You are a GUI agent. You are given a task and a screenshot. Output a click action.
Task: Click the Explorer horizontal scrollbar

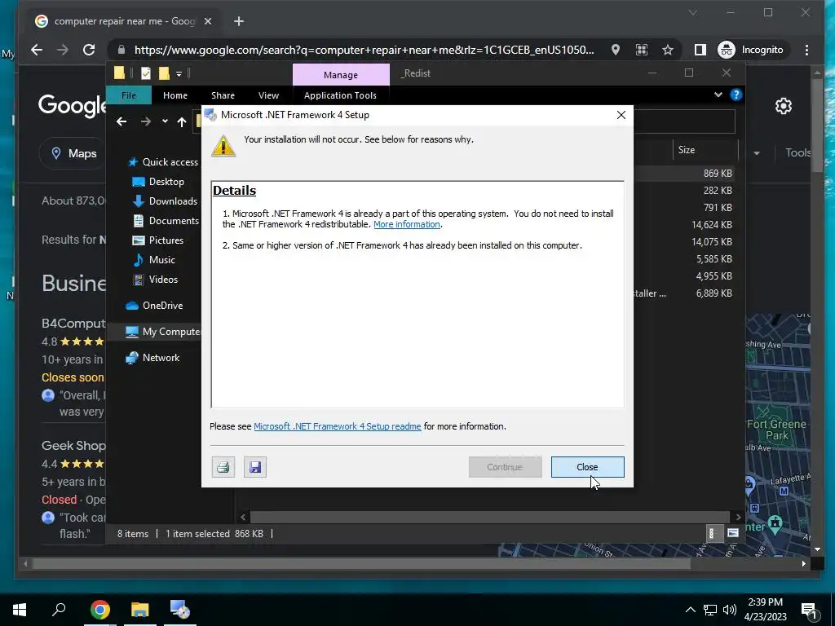(x=490, y=517)
